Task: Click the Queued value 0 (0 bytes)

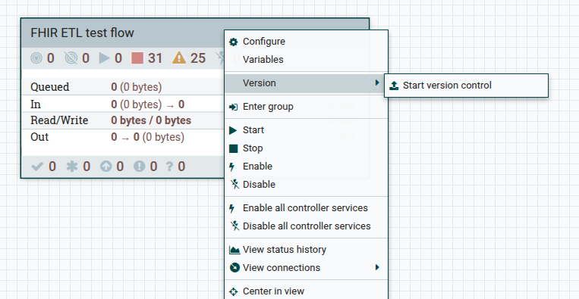Action: coord(137,87)
